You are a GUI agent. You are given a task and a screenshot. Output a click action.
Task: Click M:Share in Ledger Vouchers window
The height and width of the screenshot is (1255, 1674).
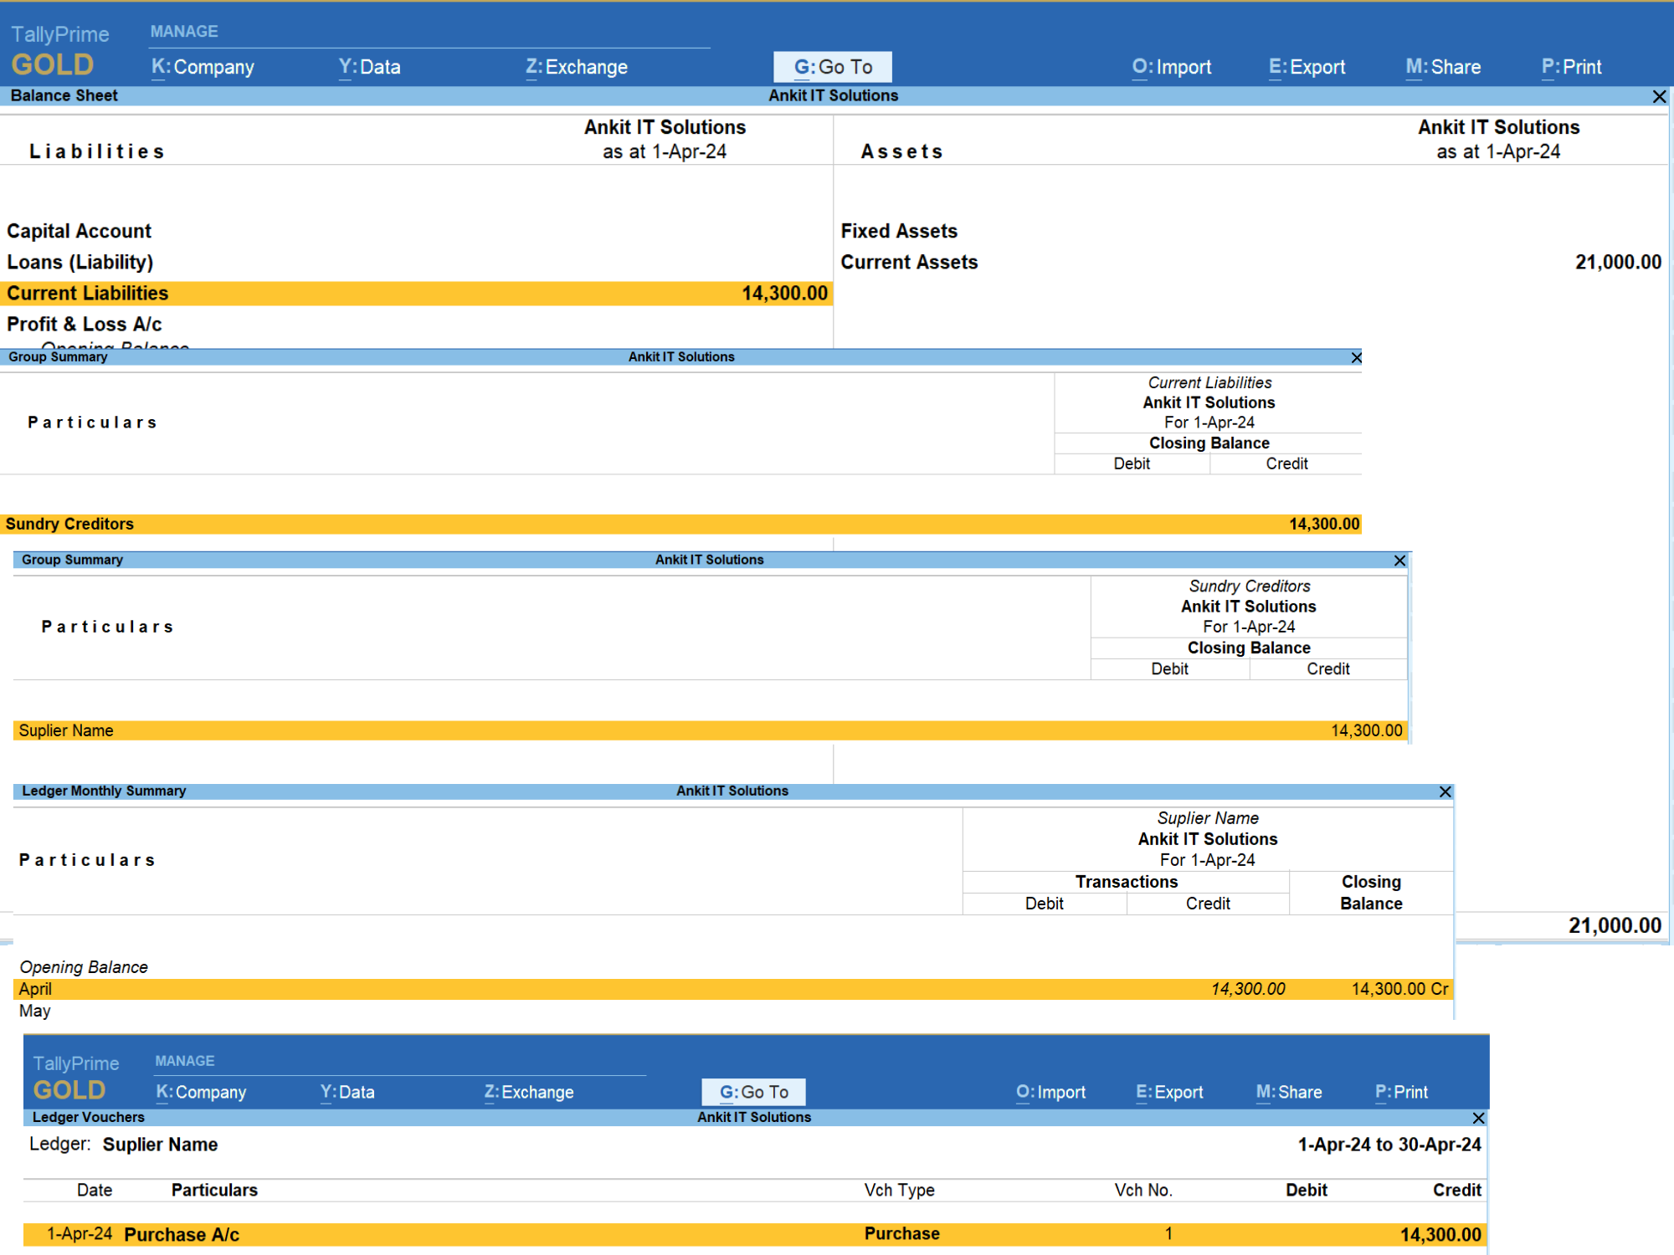(1289, 1092)
